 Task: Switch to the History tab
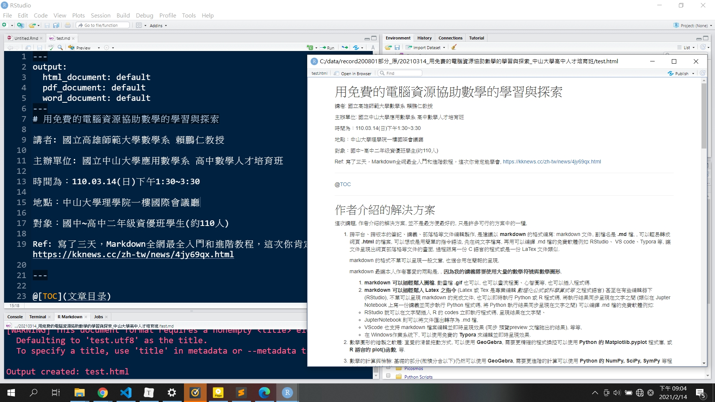click(x=424, y=38)
